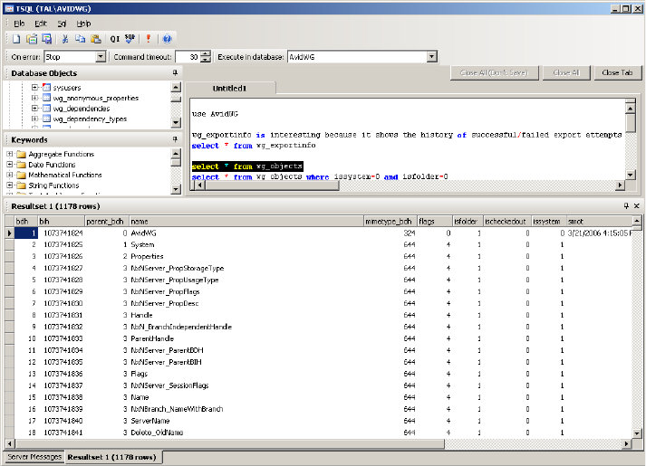
Task: Click the highlighted select from wg_objects line
Action: click(247, 166)
